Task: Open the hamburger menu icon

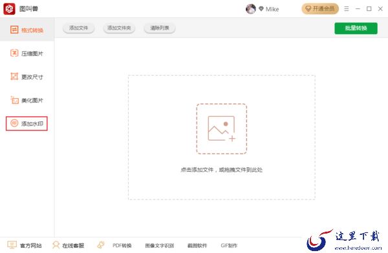Action: click(x=347, y=9)
